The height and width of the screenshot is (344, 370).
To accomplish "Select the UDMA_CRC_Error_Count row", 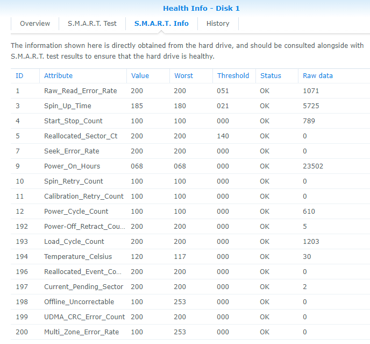I will (190, 317).
